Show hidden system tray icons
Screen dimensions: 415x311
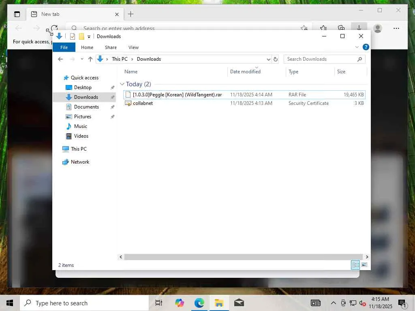[334, 303]
